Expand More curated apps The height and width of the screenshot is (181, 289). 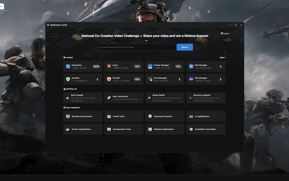[x=223, y=58]
